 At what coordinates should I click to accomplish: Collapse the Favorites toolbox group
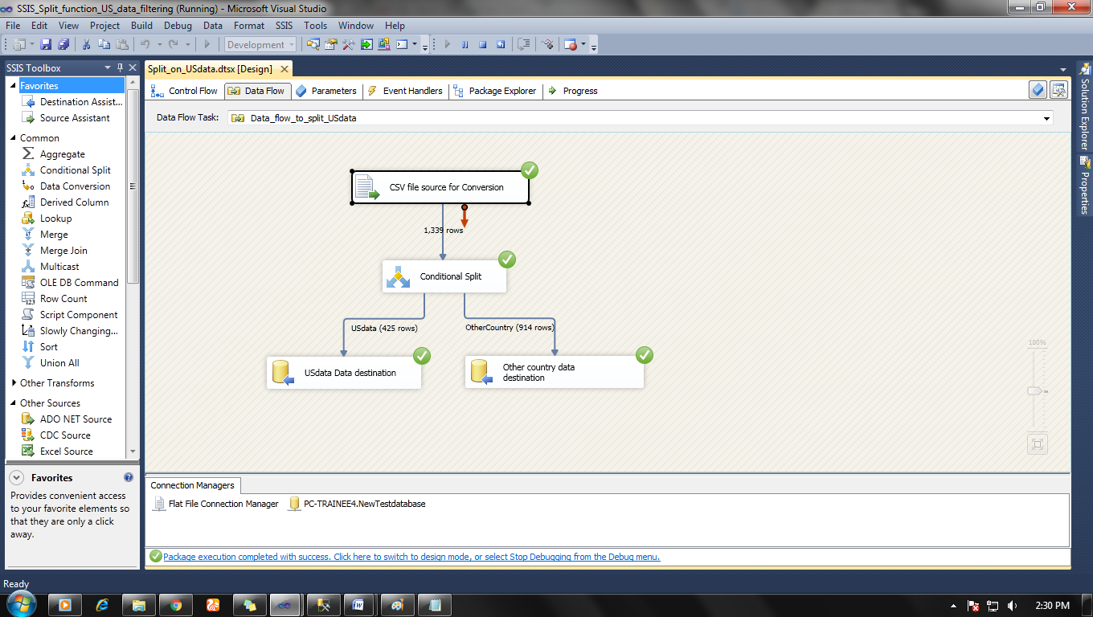(13, 86)
